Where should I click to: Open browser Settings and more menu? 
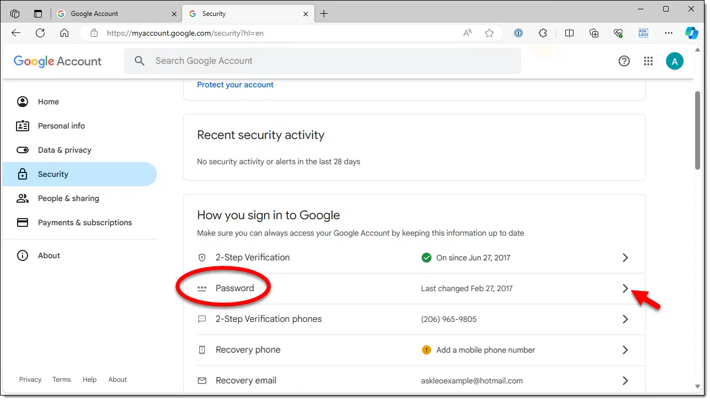pos(669,33)
